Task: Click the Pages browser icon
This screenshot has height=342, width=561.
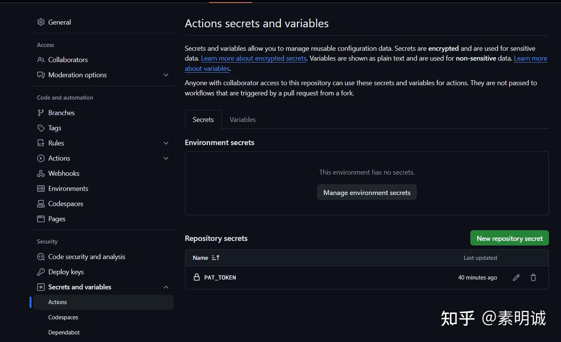Action: coord(41,219)
